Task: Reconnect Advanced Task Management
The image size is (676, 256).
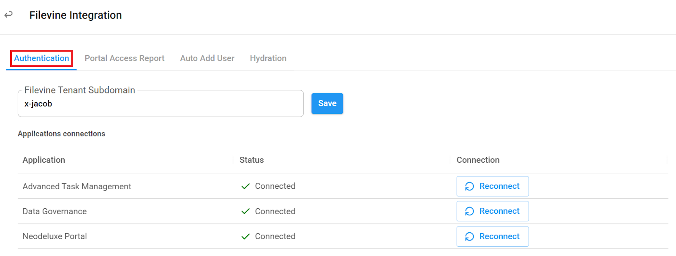Action: coord(492,186)
